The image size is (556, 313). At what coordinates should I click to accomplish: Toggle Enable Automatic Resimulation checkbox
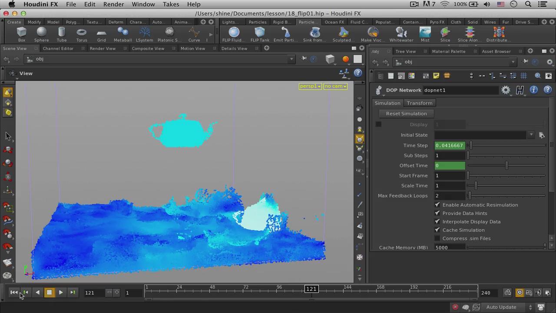pos(437,205)
